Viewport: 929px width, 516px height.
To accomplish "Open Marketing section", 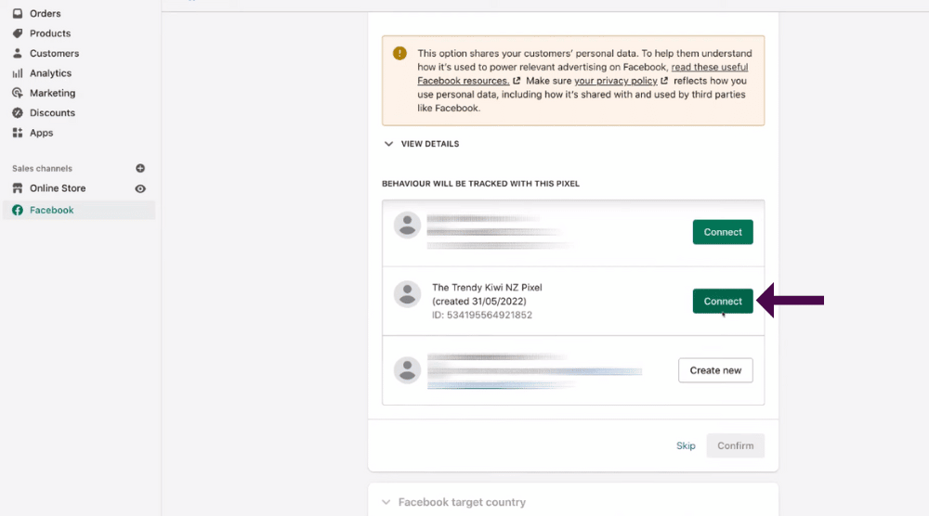I will point(52,93).
